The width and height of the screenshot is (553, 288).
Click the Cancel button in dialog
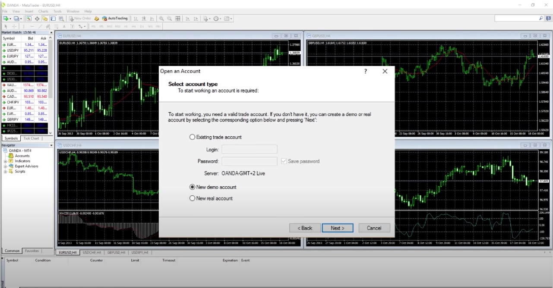point(374,228)
